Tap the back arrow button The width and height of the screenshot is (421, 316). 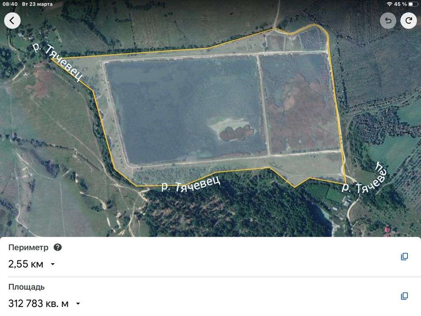coord(12,20)
